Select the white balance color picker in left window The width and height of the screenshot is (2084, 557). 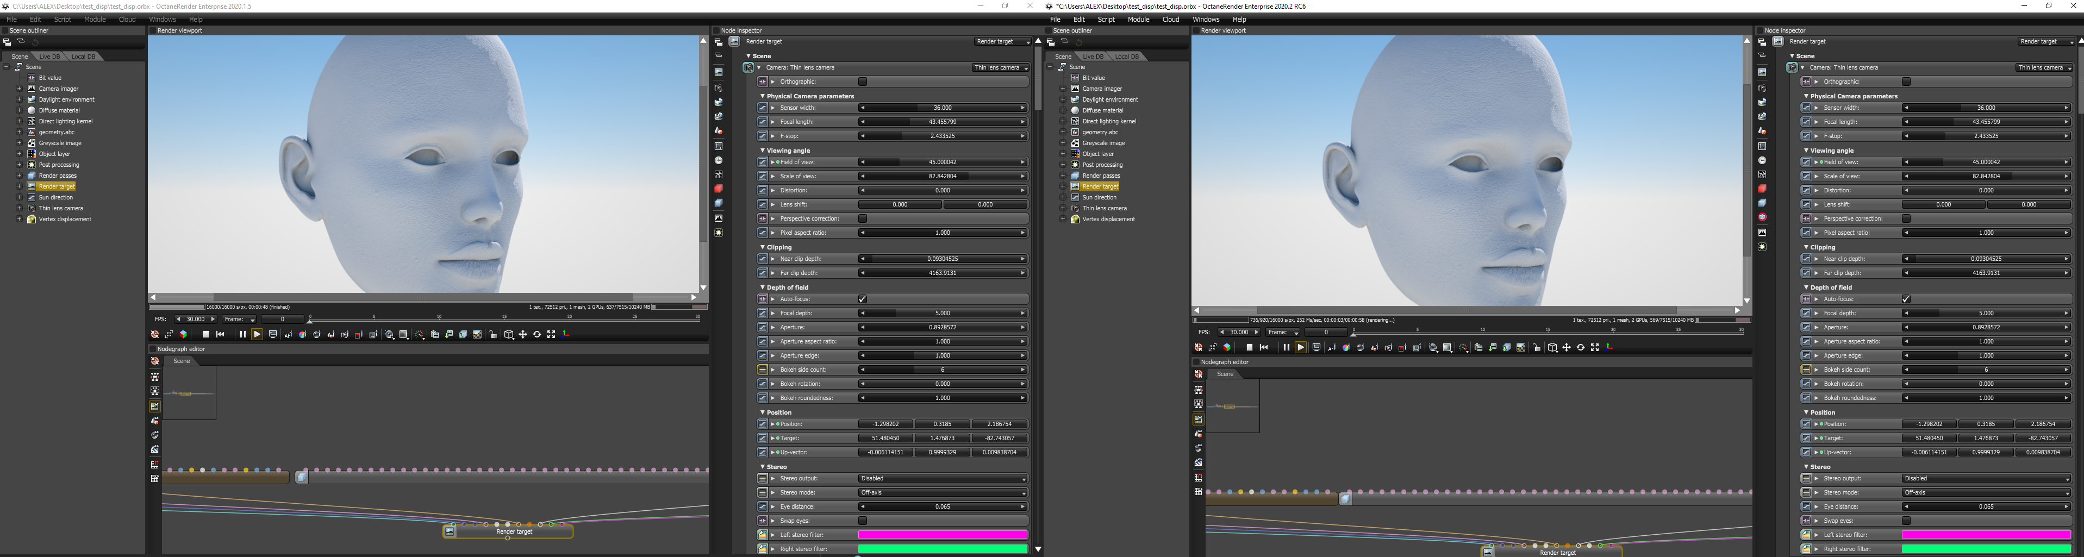[x=303, y=335]
